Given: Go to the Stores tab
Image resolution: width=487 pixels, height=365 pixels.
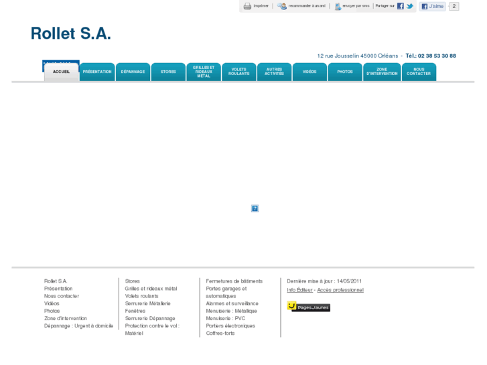Looking at the screenshot, I should coord(168,72).
